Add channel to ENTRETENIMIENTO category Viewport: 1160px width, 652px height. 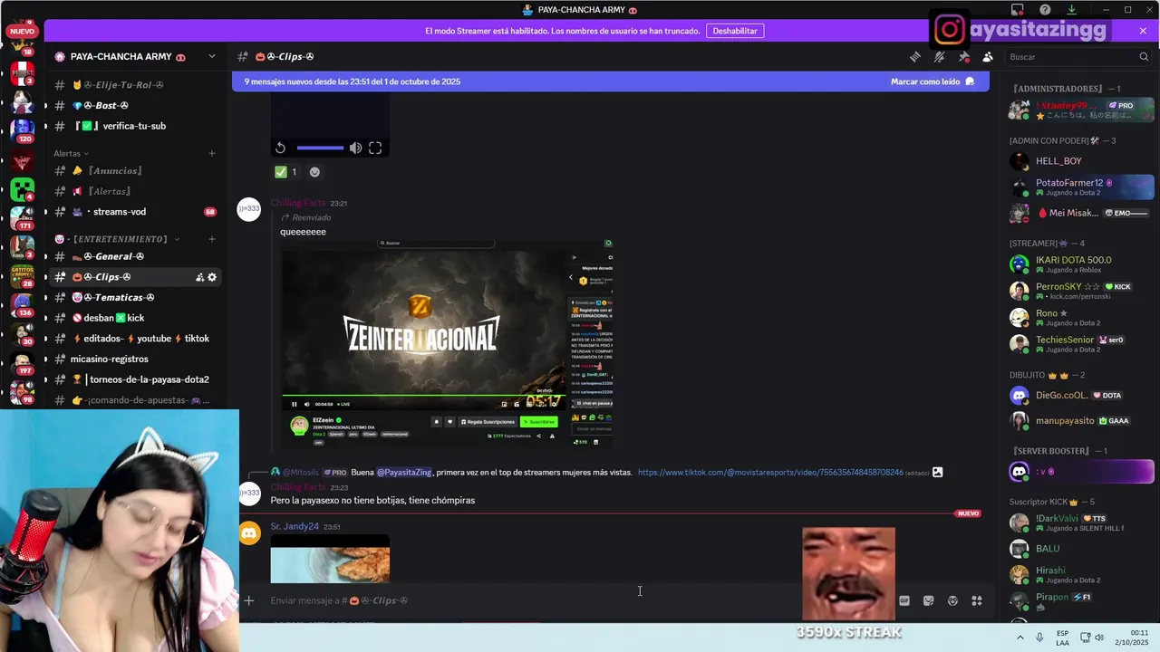[212, 239]
